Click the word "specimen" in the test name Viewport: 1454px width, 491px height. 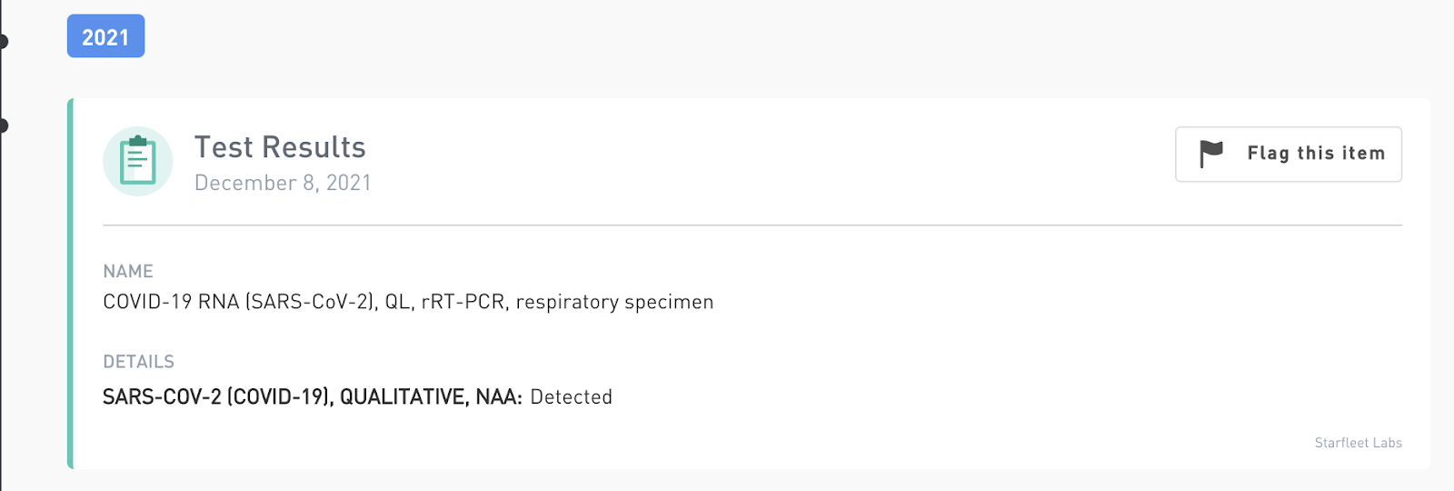(x=670, y=302)
